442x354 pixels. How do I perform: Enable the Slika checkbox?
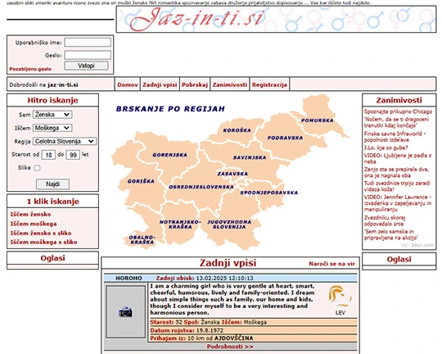tap(37, 168)
